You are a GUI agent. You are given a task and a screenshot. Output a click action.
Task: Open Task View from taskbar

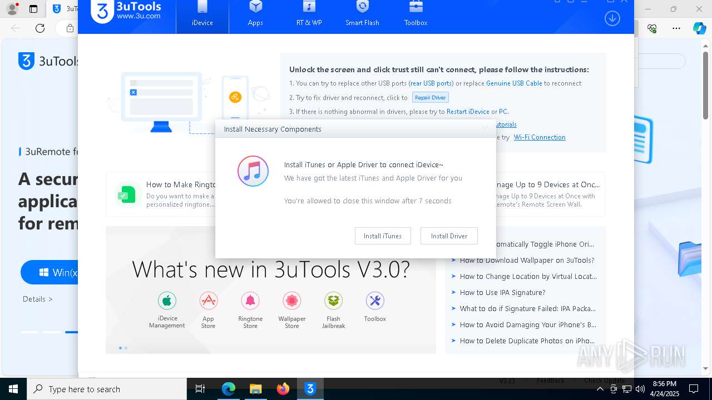tap(200, 389)
